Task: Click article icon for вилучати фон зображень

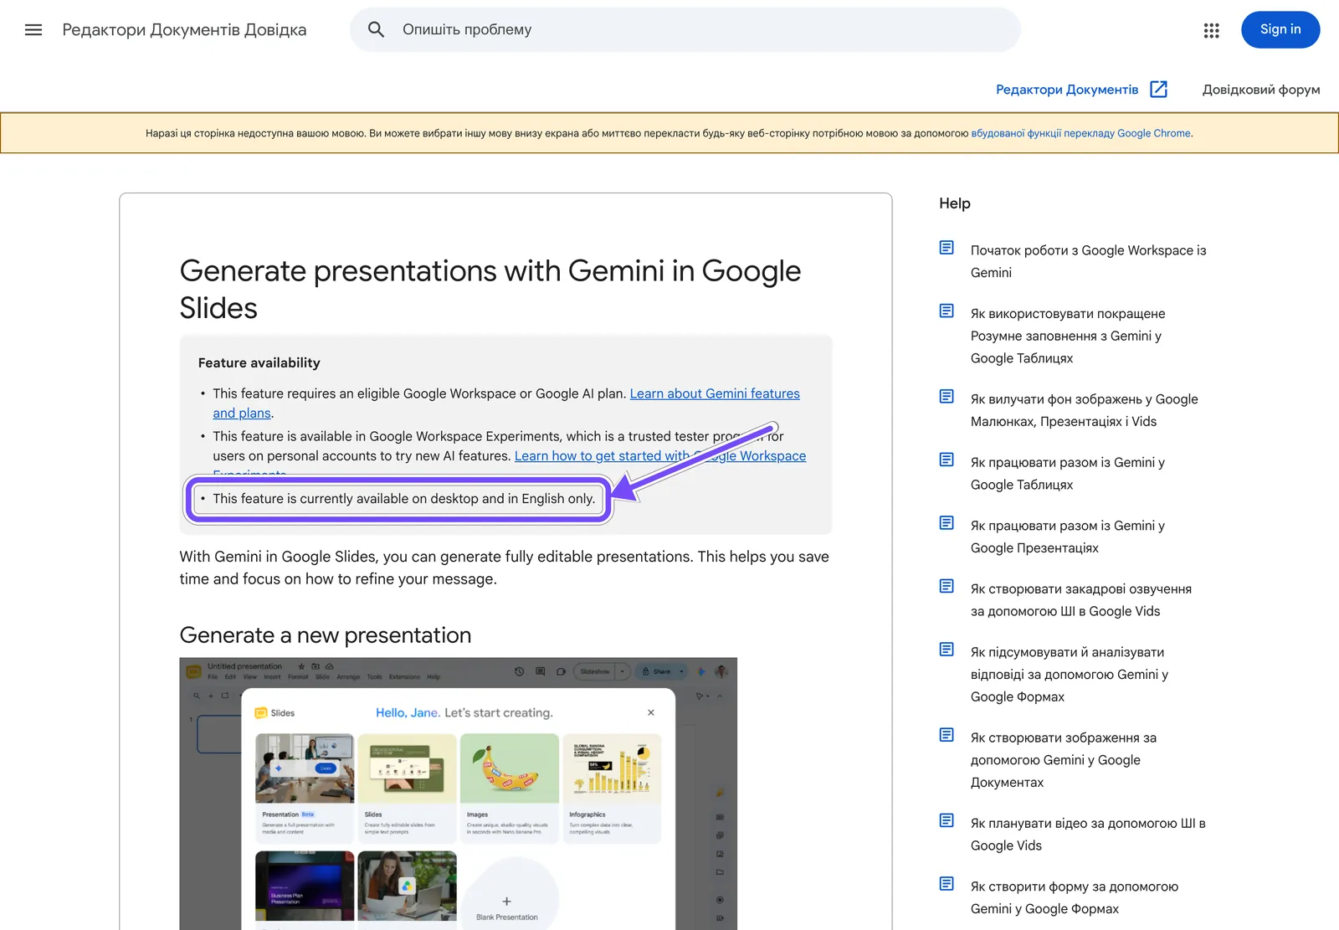Action: tap(947, 397)
